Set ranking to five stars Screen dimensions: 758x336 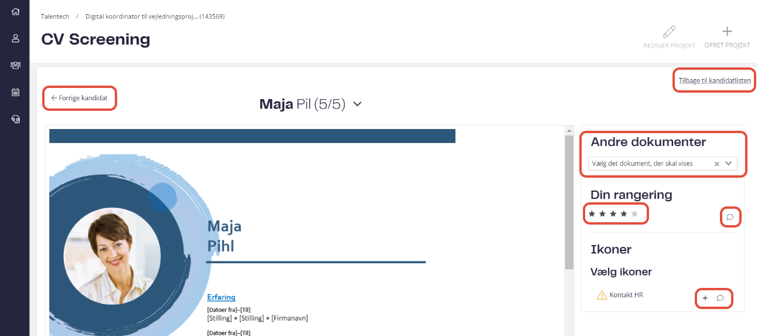[x=634, y=214]
